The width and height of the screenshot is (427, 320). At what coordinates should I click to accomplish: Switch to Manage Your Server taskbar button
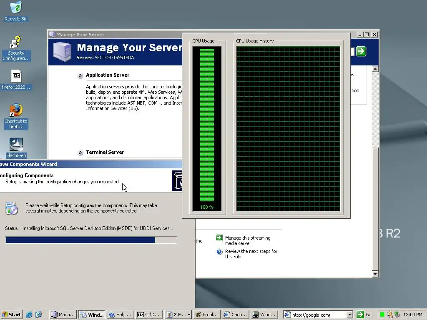click(x=63, y=315)
